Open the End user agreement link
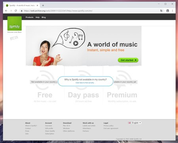 [111, 128]
